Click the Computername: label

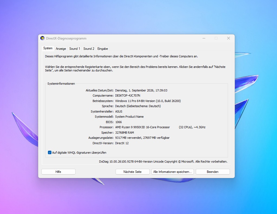point(103,96)
